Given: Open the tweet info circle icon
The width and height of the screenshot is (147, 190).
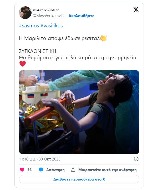Looking at the screenshot, I should tap(136, 159).
